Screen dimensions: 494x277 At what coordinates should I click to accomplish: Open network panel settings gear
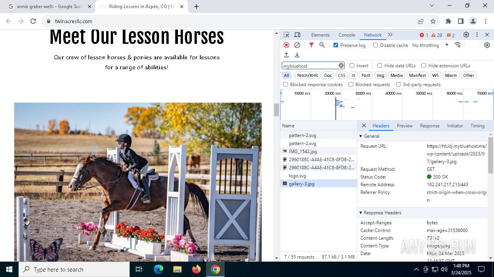(x=487, y=45)
